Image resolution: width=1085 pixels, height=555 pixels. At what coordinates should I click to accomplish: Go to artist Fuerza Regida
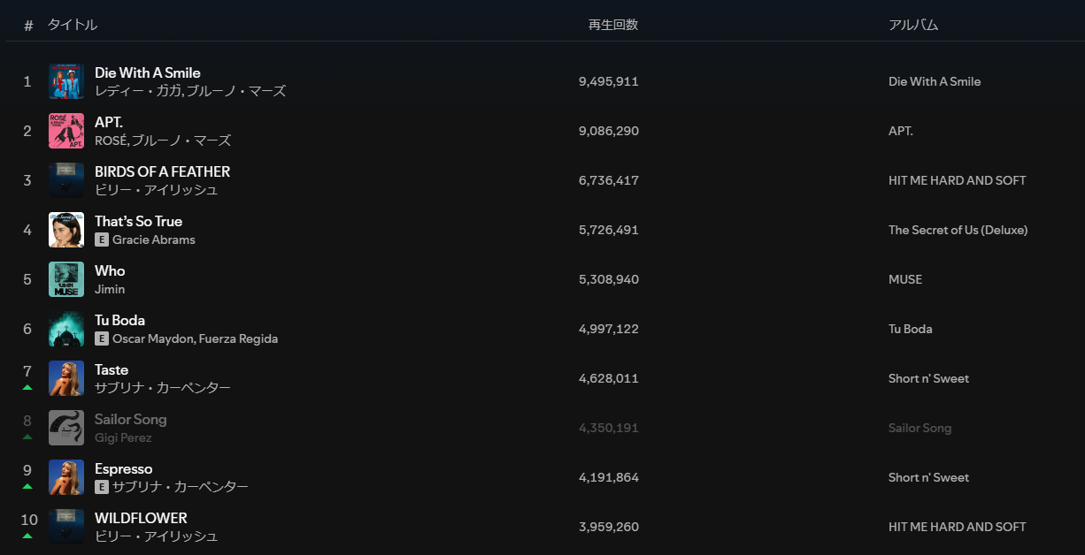(x=238, y=338)
